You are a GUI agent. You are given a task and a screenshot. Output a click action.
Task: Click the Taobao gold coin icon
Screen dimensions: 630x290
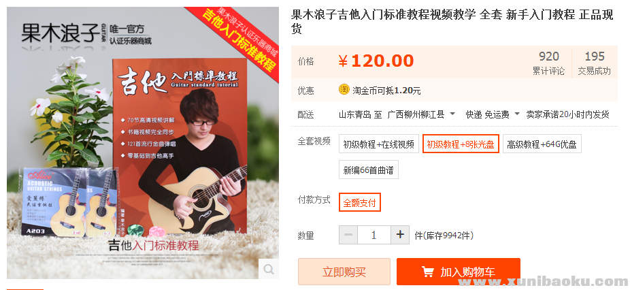click(344, 90)
